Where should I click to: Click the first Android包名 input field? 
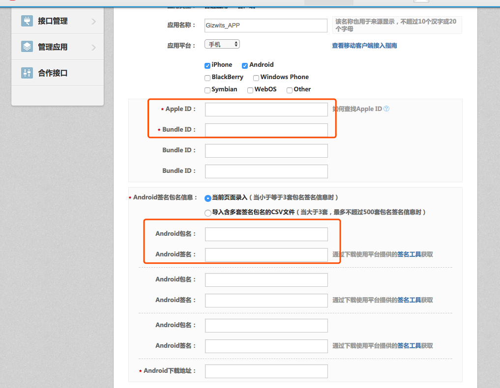(266, 234)
